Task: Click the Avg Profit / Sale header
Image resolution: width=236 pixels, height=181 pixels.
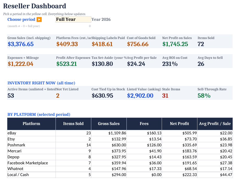Action: (215, 124)
